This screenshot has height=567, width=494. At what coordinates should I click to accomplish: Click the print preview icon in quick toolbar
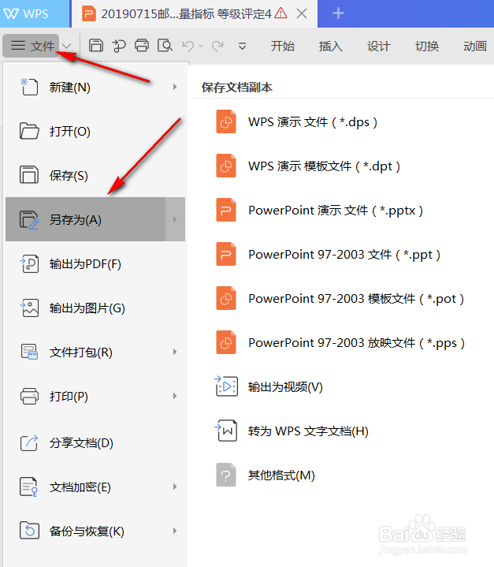click(165, 46)
